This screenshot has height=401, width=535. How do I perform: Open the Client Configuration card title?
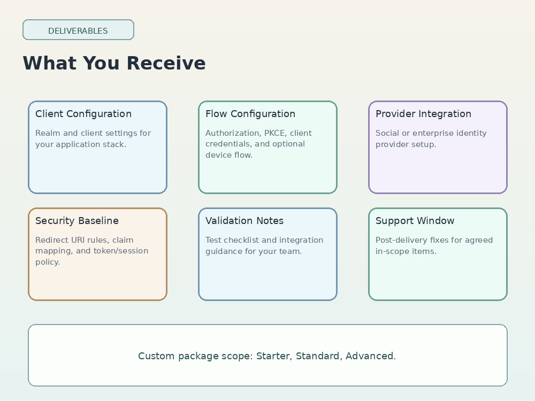(x=83, y=114)
